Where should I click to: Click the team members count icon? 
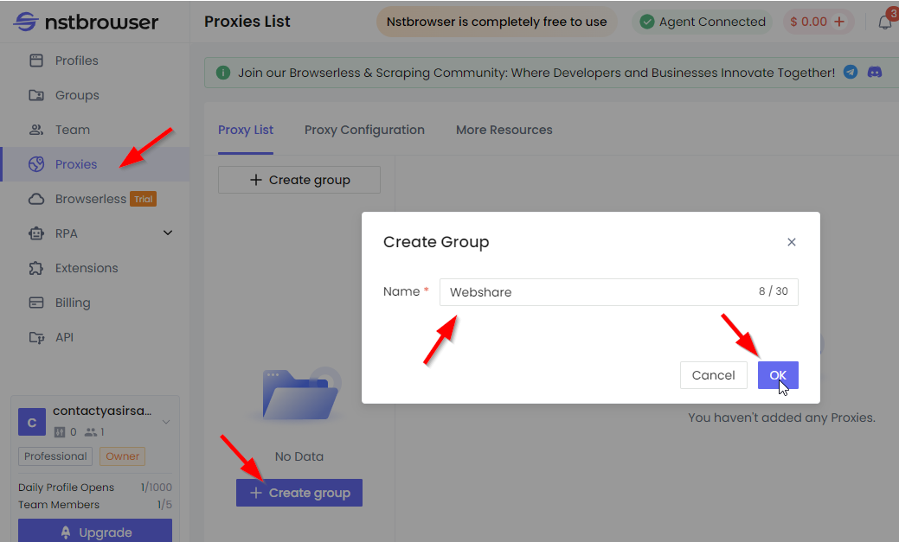[91, 432]
